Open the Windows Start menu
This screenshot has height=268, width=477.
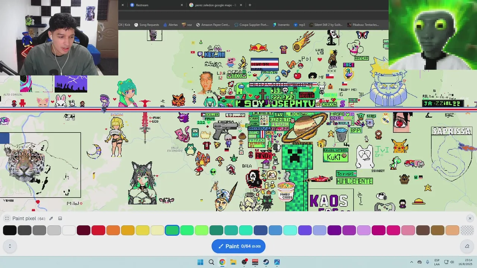[200, 262]
